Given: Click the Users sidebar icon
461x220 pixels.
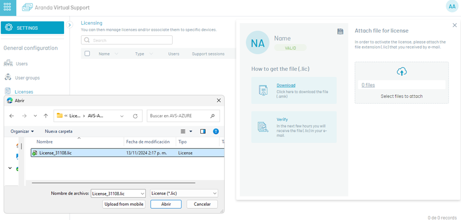Looking at the screenshot, I should [8, 63].
